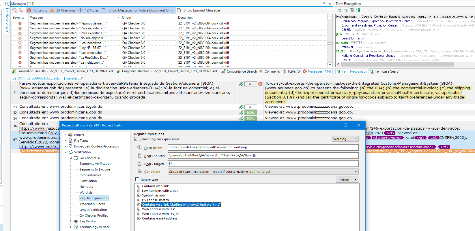
Task: Select the Messages (114) tab
Action: pos(317,71)
